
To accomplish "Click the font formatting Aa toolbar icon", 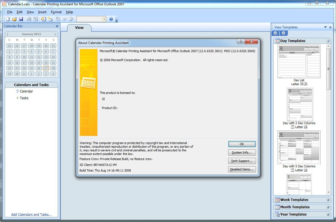I will [65, 19].
